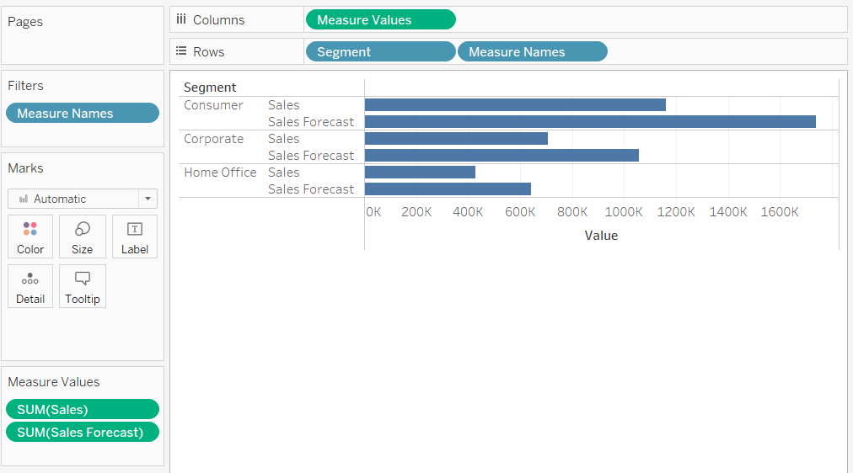Select the Corporate segment label
The height and width of the screenshot is (473, 853).
click(x=213, y=139)
